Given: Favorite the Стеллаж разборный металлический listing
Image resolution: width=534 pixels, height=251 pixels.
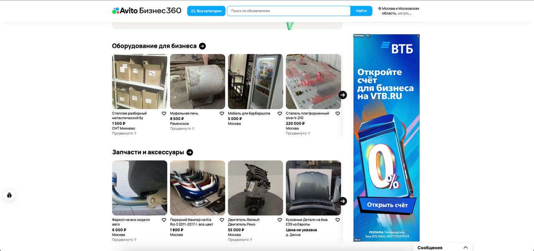Looking at the screenshot, I should tap(164, 113).
